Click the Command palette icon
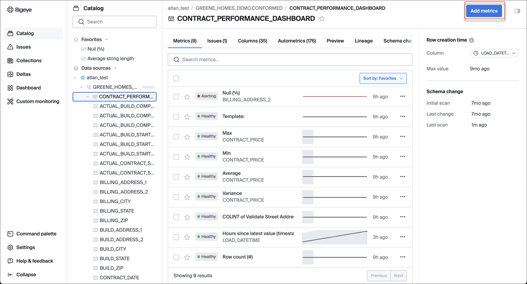This screenshot has height=284, width=527. (10, 234)
